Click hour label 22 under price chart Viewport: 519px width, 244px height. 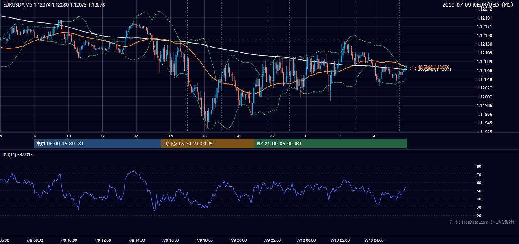[272, 136]
